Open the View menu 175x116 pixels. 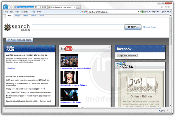pyautogui.click(x=17, y=12)
